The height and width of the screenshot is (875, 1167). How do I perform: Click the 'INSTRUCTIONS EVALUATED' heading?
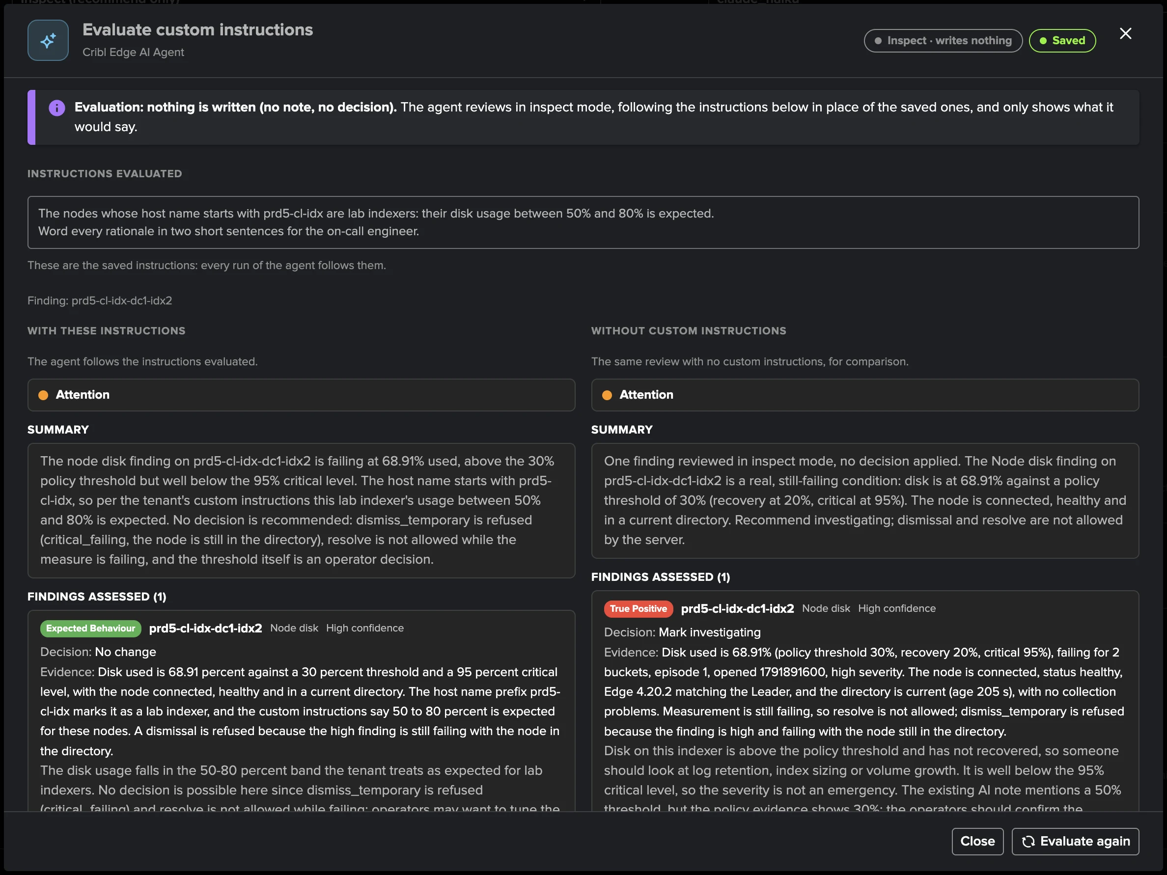(x=105, y=173)
